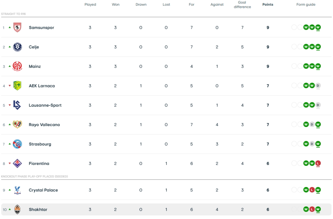Viewport: 333px width, 219px height.
Task: Click Samsunspor's latest win form badge
Action: click(x=318, y=28)
